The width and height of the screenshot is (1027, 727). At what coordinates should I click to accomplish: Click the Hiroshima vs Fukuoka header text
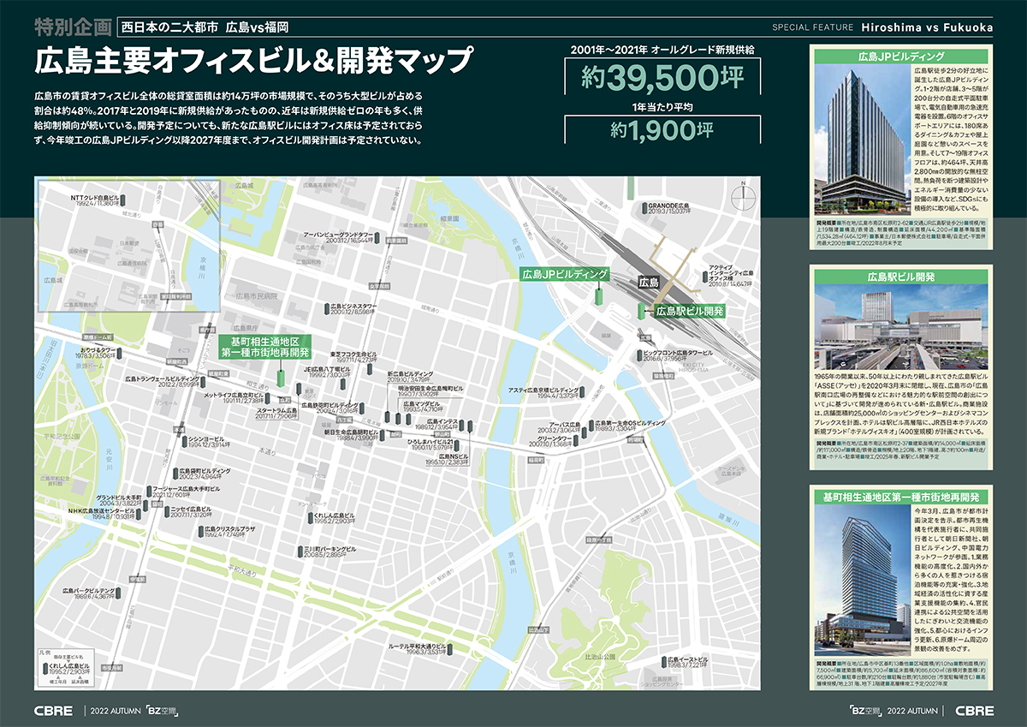click(x=927, y=27)
